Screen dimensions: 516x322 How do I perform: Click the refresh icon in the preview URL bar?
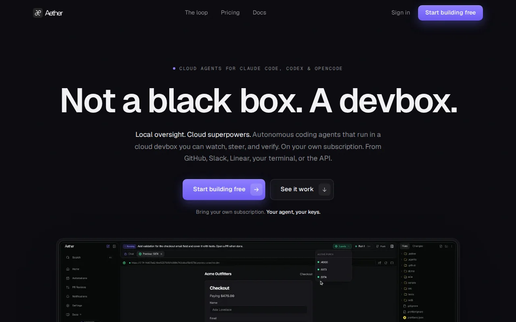click(386, 263)
